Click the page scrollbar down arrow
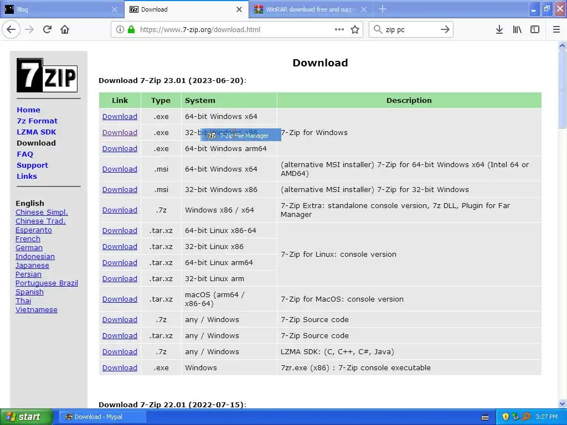The width and height of the screenshot is (567, 425). [562, 404]
